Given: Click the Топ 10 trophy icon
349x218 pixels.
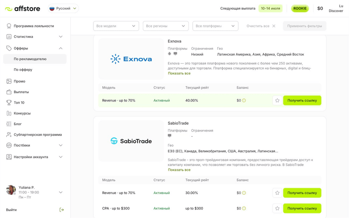Looking at the screenshot, I should point(9,103).
